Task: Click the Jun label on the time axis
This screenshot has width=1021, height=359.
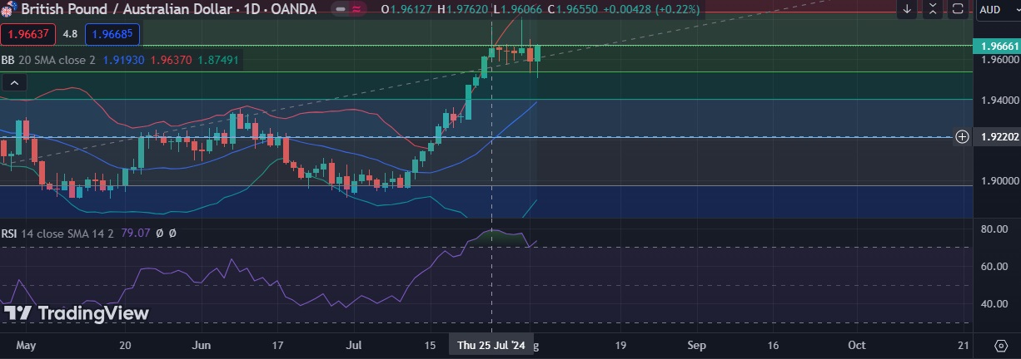Action: click(202, 345)
